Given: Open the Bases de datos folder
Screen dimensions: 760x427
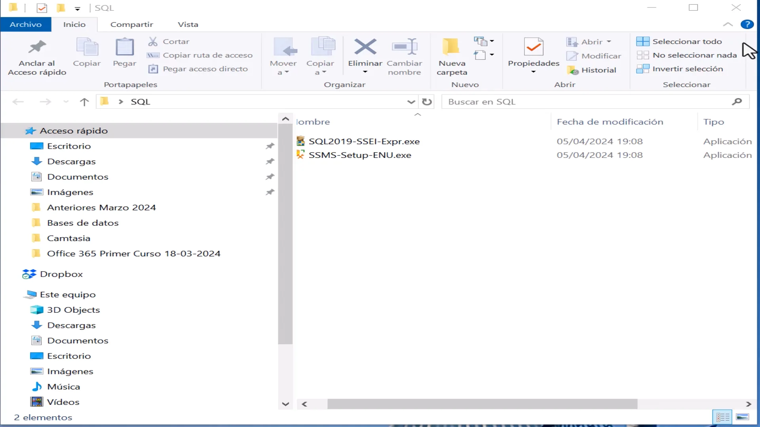Looking at the screenshot, I should (82, 223).
